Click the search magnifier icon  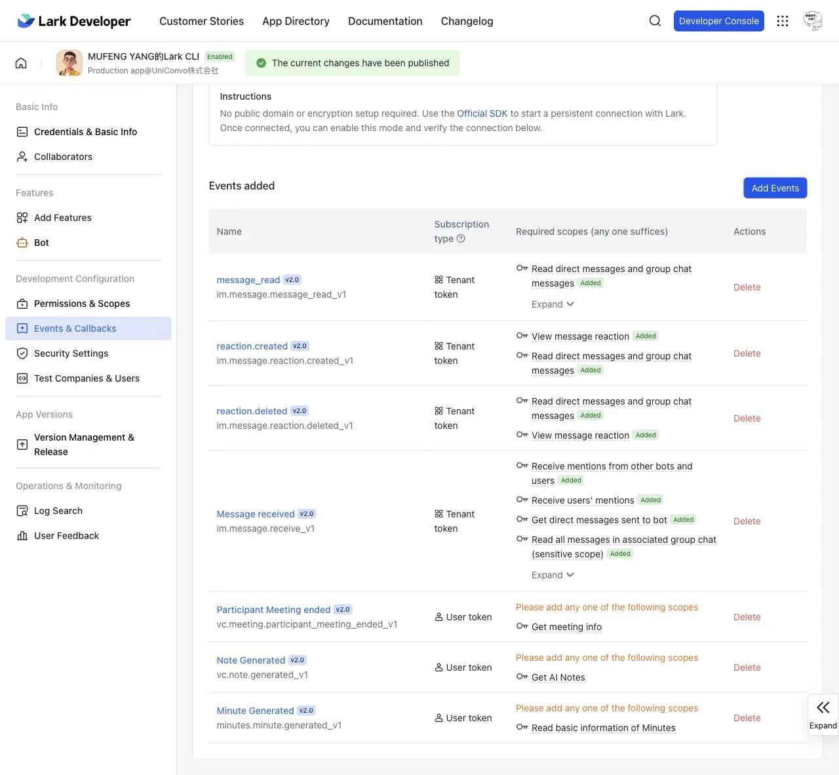pyautogui.click(x=655, y=21)
